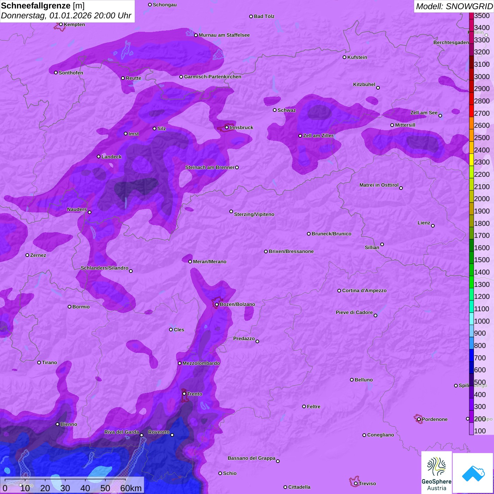This screenshot has width=494, height=494.
Task: Click the 'Riva del Garda' label
Action: 122,432
